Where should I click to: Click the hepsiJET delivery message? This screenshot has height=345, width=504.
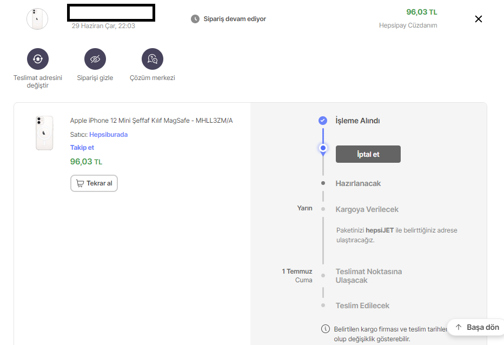[396, 235]
